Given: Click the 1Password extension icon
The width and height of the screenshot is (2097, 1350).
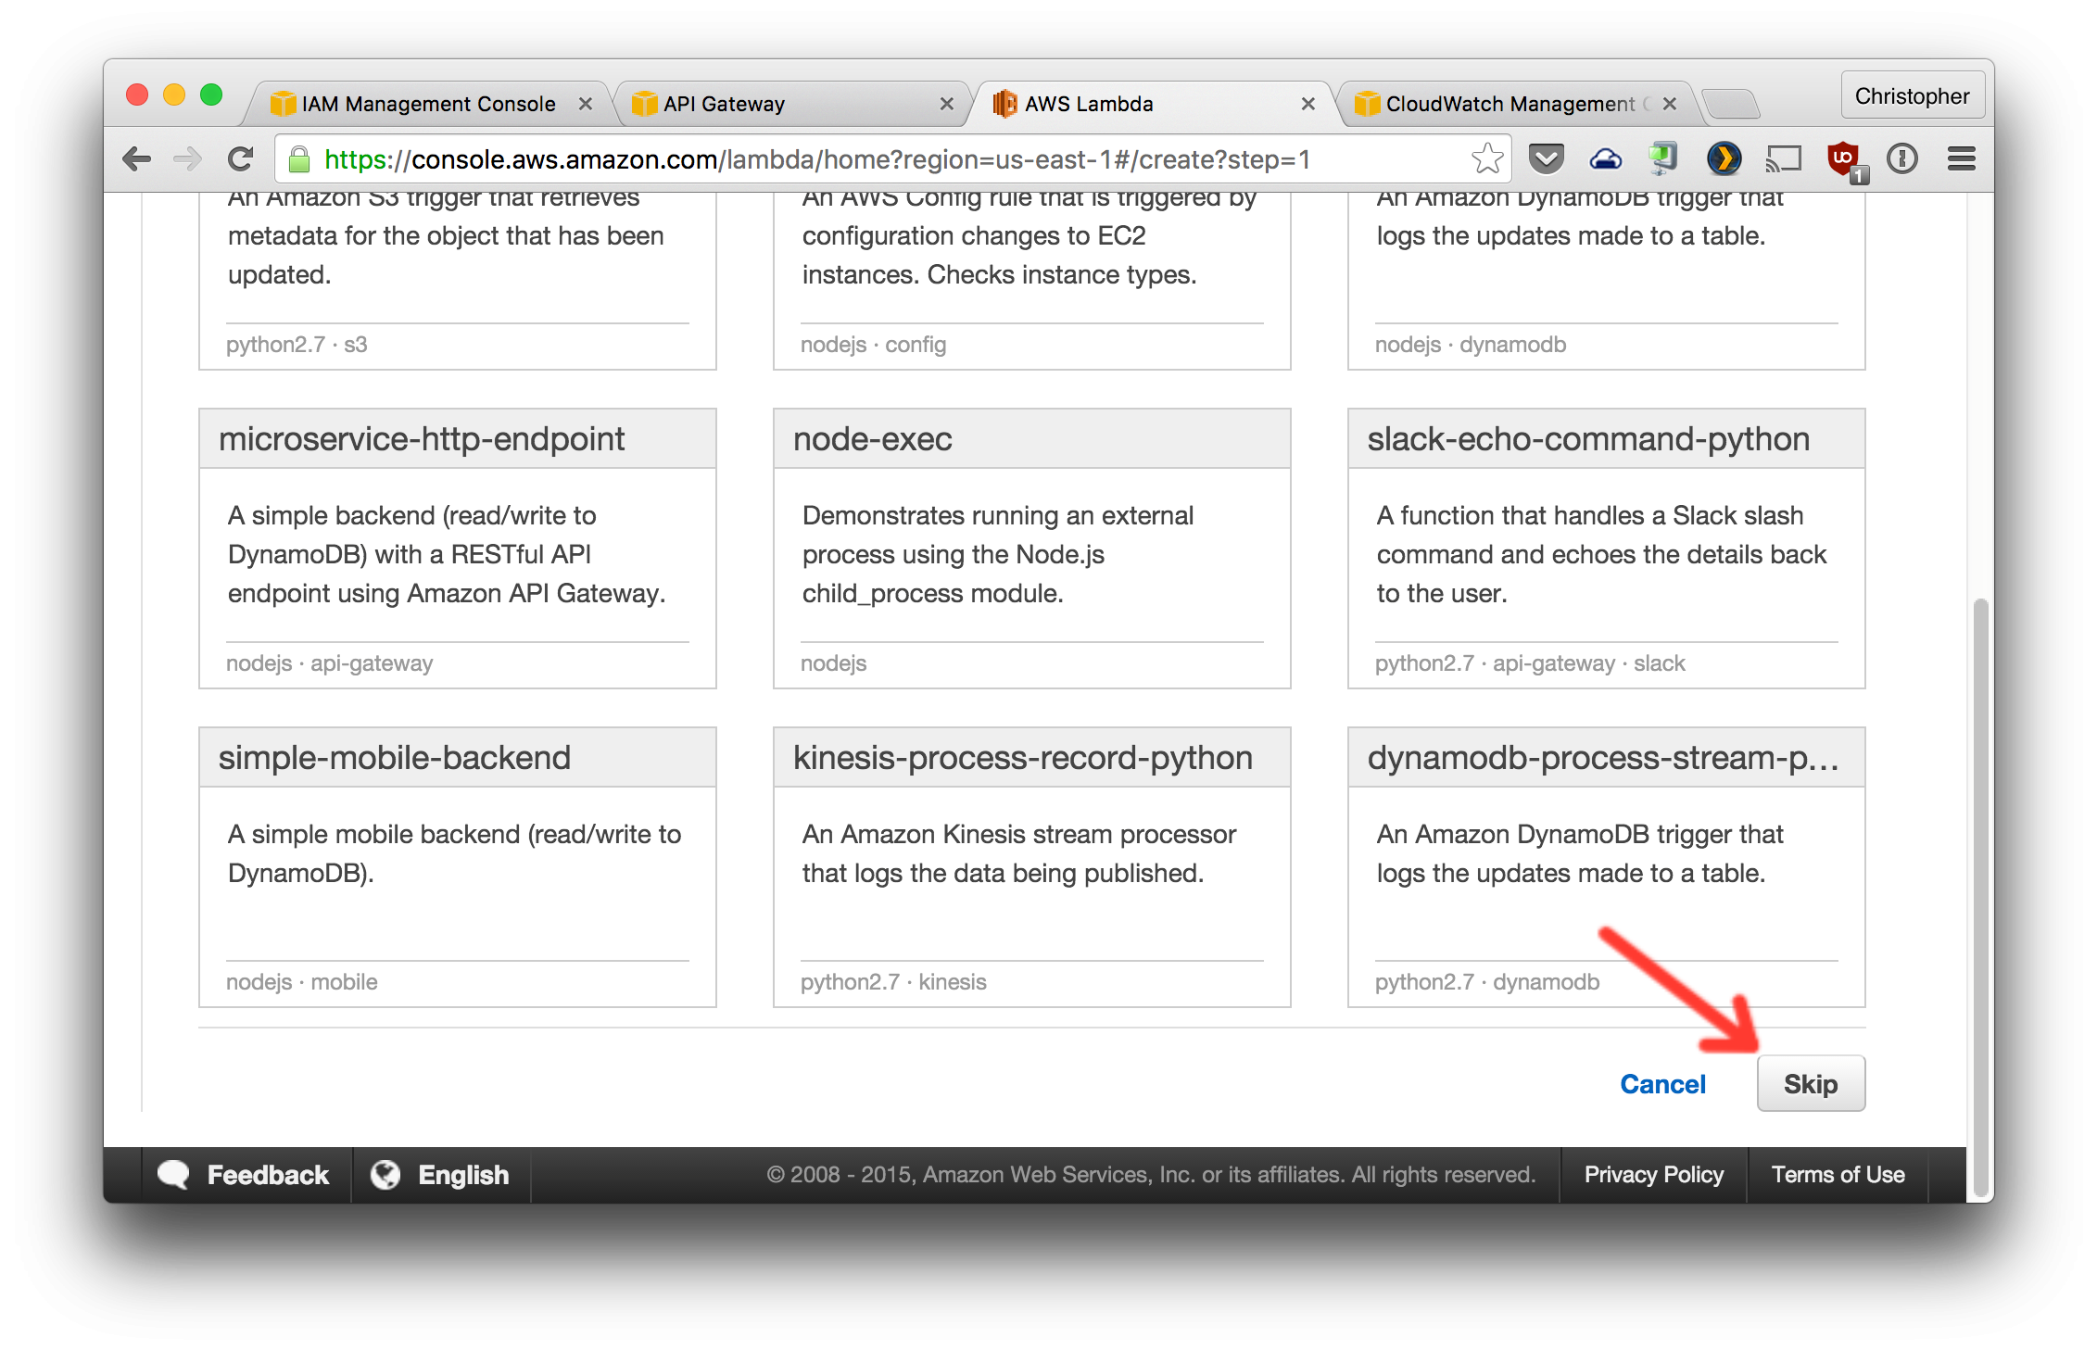Looking at the screenshot, I should coord(1902,159).
